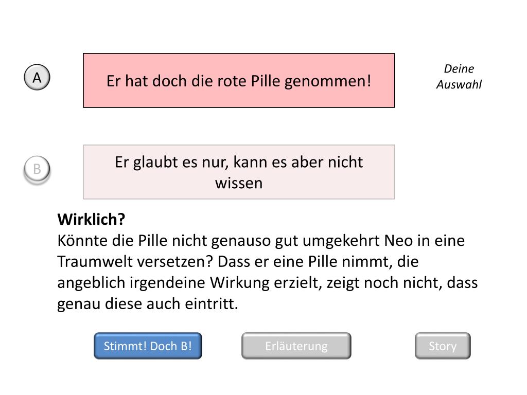
Task: Click the blue 'Stimmt! Doch B!' button
Action: click(x=148, y=346)
